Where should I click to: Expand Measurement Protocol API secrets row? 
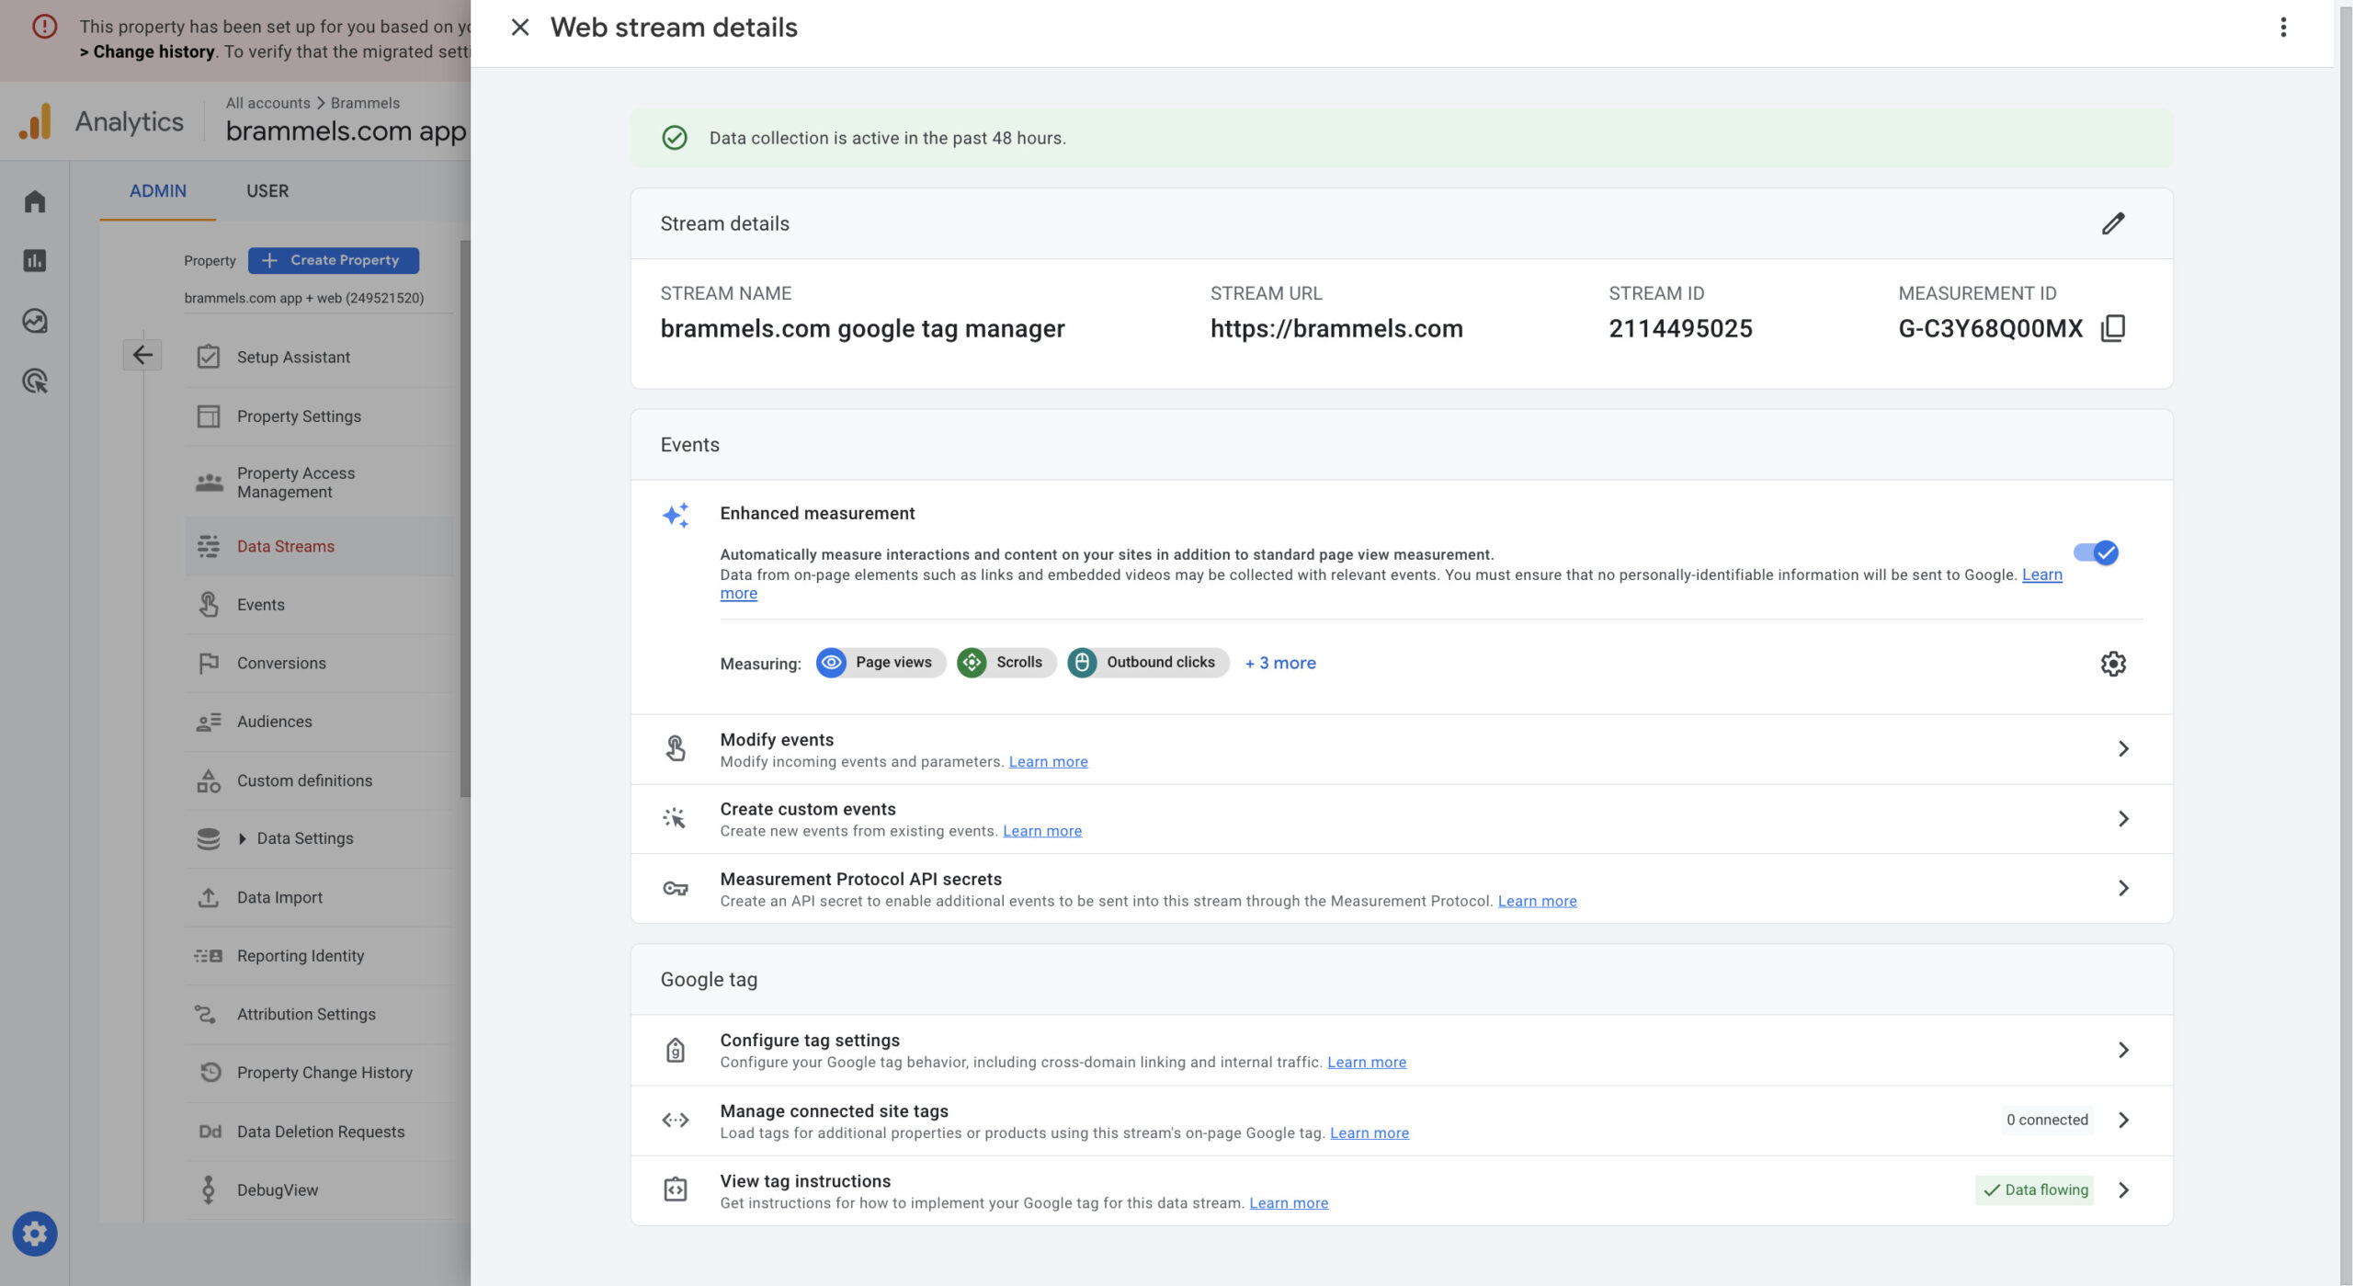click(2122, 888)
